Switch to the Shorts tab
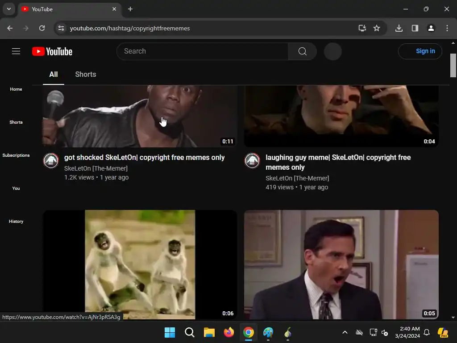This screenshot has width=457, height=343. 86,75
